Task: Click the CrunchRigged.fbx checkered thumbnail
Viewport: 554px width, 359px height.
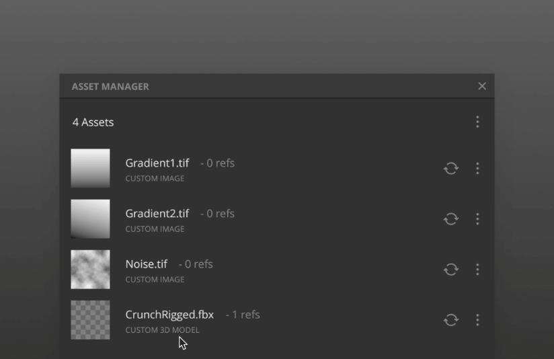Action: (x=90, y=320)
